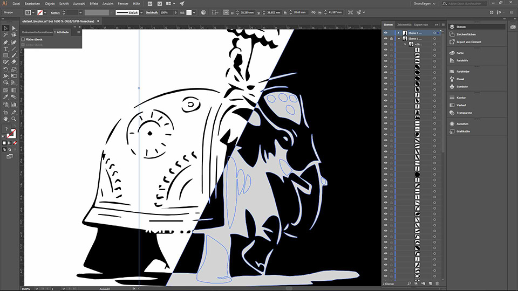Viewport: 518px width, 291px height.
Task: Select the Zoom (magnifier) tool
Action: [13, 119]
